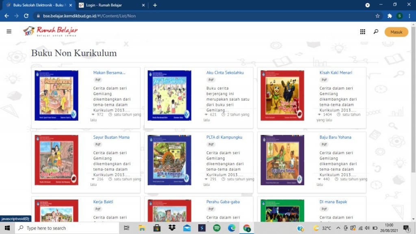Click the page vertical scrollbar

[x=413, y=99]
